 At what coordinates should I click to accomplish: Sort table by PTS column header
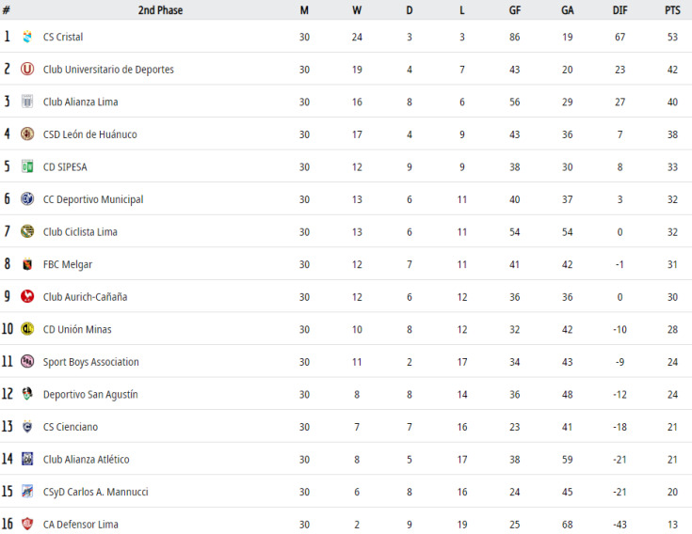(672, 10)
